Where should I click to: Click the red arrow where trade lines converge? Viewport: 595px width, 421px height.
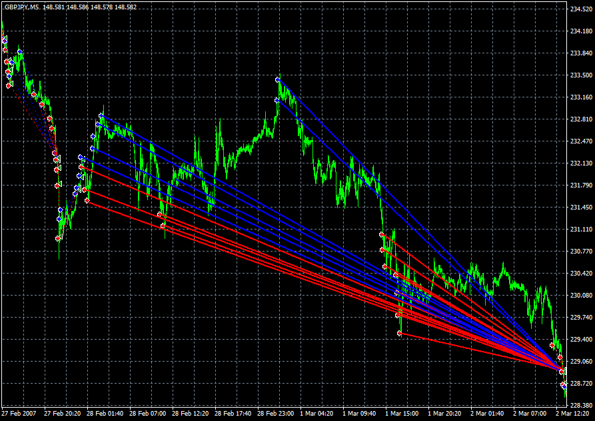click(x=561, y=370)
